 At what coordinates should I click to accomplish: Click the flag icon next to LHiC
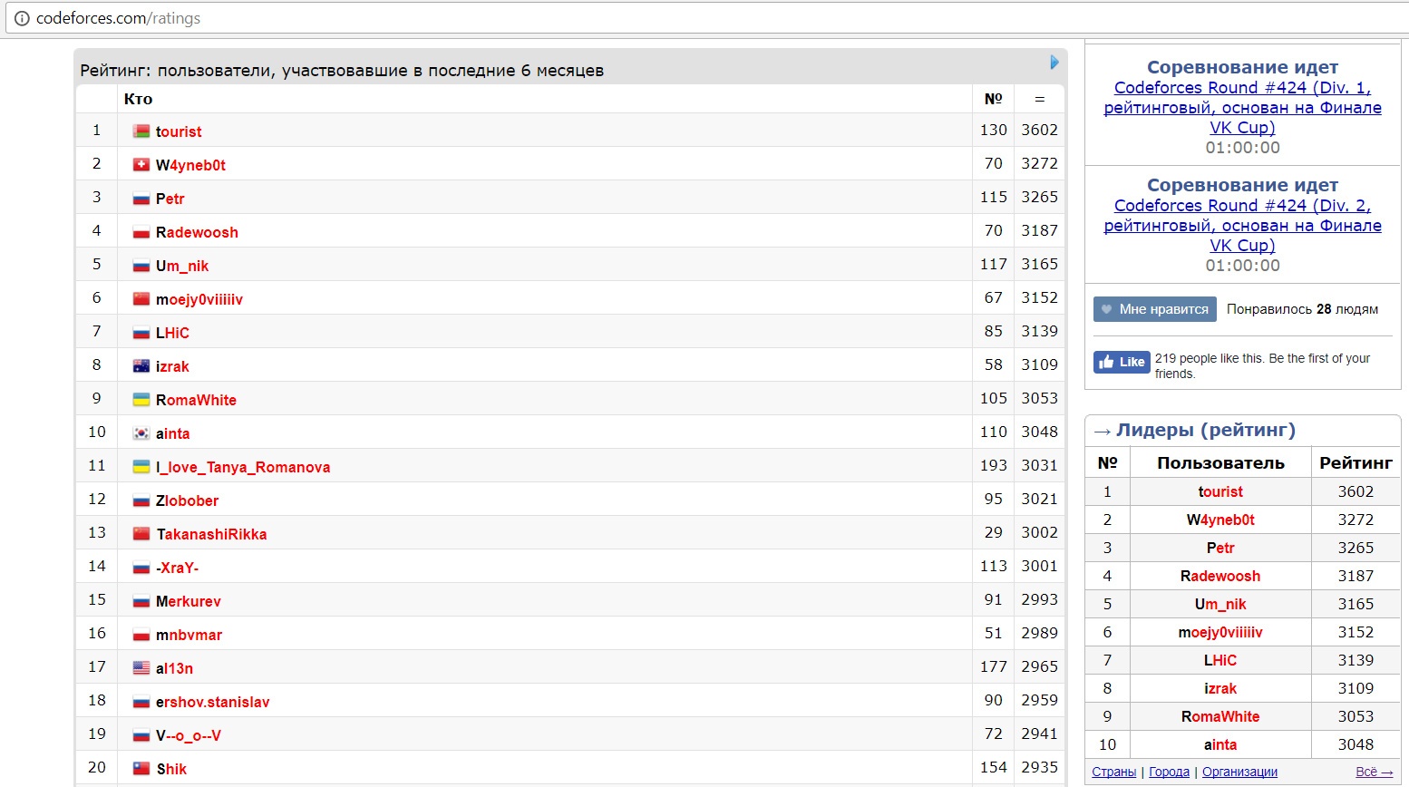point(141,333)
